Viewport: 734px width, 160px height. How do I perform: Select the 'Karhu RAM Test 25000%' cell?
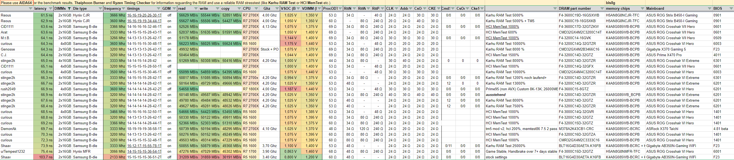pyautogui.click(x=522, y=146)
